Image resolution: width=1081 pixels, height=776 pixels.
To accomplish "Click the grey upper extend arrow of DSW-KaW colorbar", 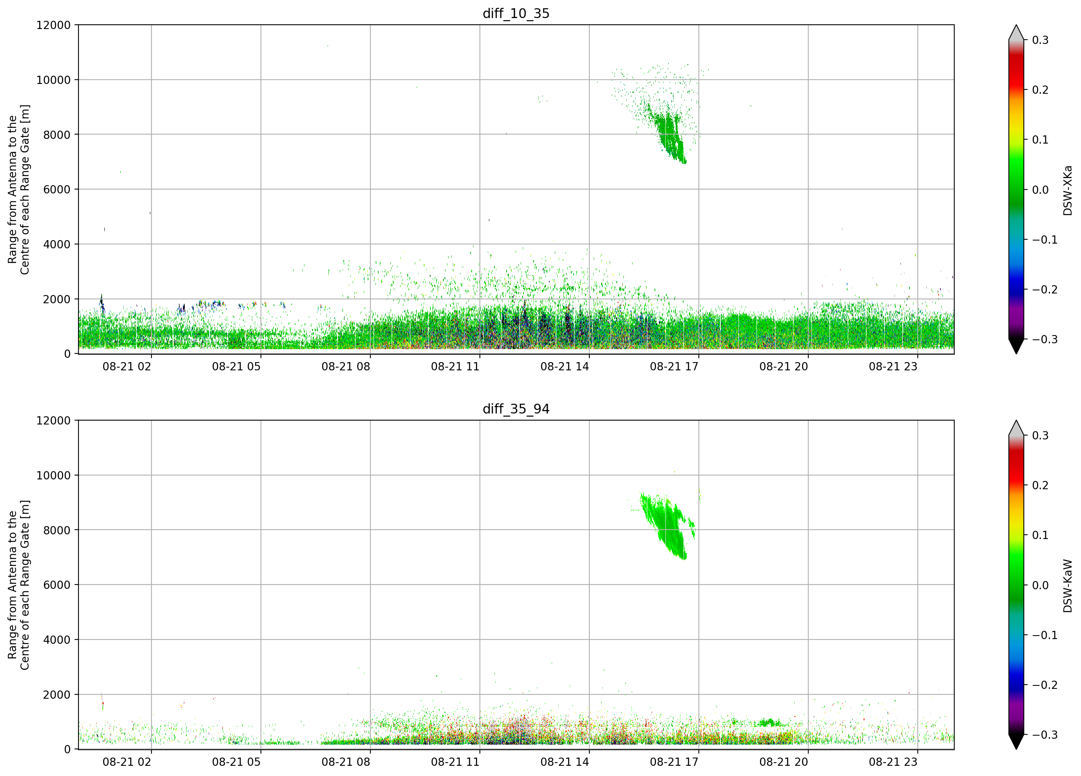I will click(1016, 429).
